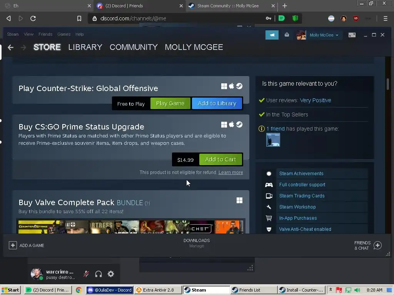
Task: Click the In-App Purchases cart icon
Action: click(x=269, y=218)
